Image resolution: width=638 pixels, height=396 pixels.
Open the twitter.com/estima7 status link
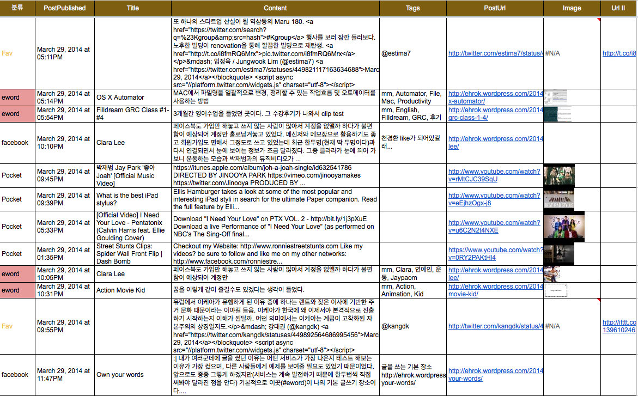495,53
